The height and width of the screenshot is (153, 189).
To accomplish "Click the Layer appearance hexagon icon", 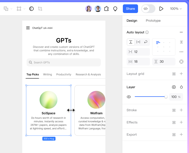I will (x=174, y=87).
